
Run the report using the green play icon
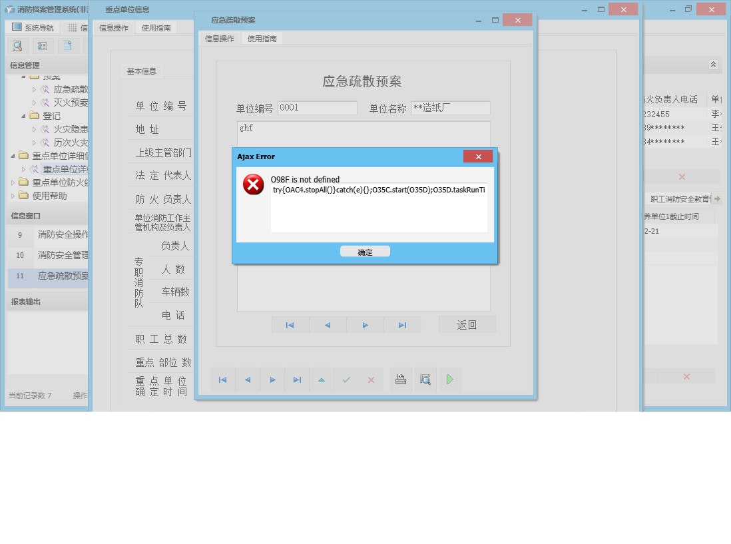pos(449,380)
